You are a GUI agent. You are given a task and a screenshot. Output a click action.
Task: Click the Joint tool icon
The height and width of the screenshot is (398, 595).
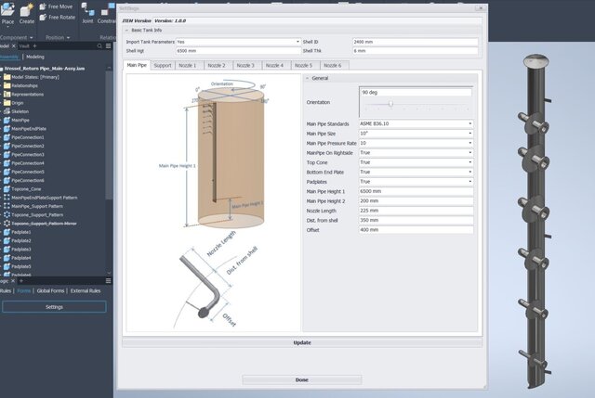coord(87,13)
